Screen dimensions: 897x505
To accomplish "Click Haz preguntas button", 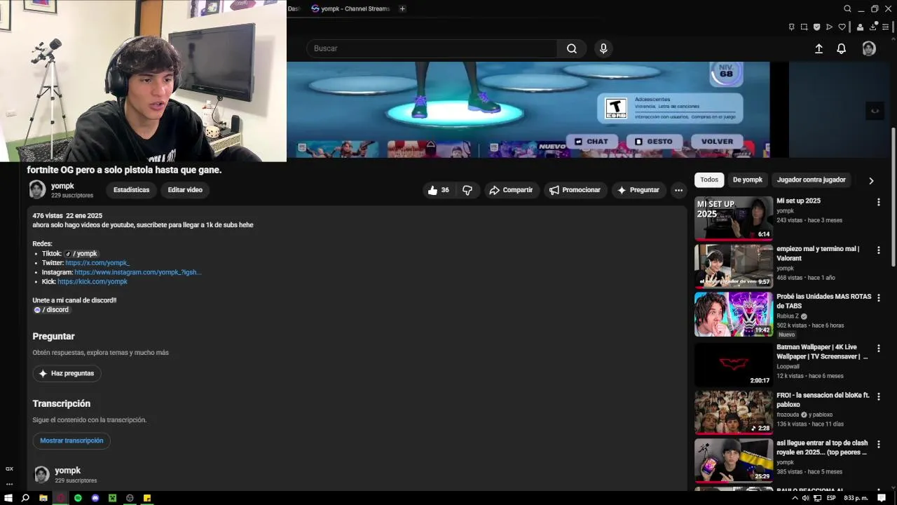I will pos(67,373).
